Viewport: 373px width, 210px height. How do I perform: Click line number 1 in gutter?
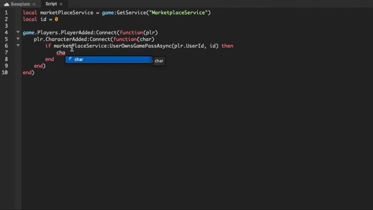pos(6,13)
